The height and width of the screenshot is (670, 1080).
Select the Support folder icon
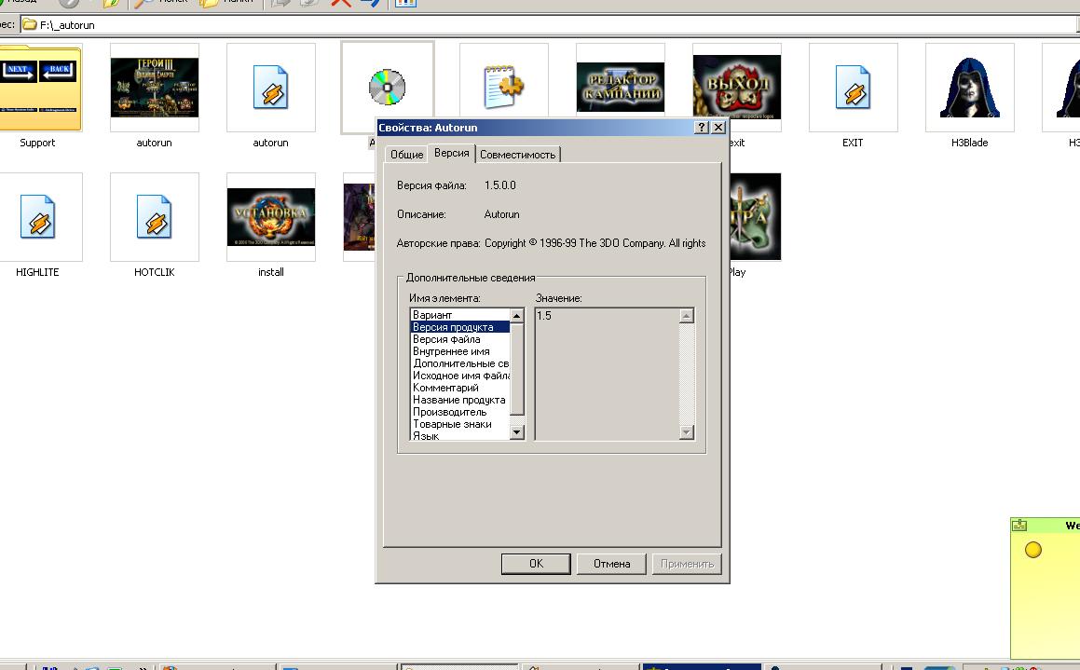pos(40,89)
